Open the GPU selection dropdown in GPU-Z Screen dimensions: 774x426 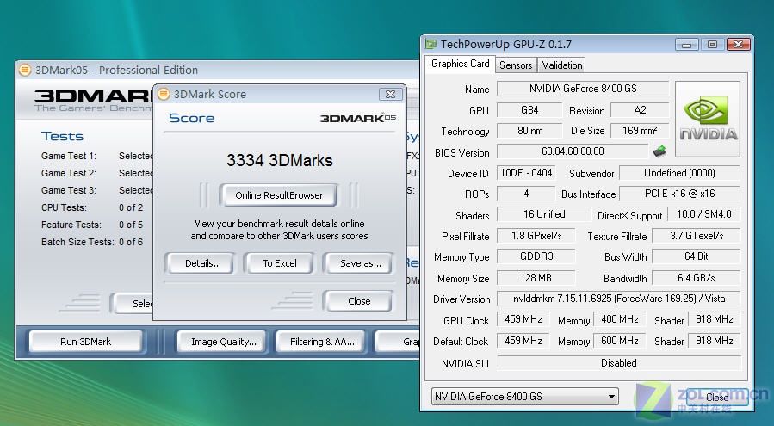524,397
